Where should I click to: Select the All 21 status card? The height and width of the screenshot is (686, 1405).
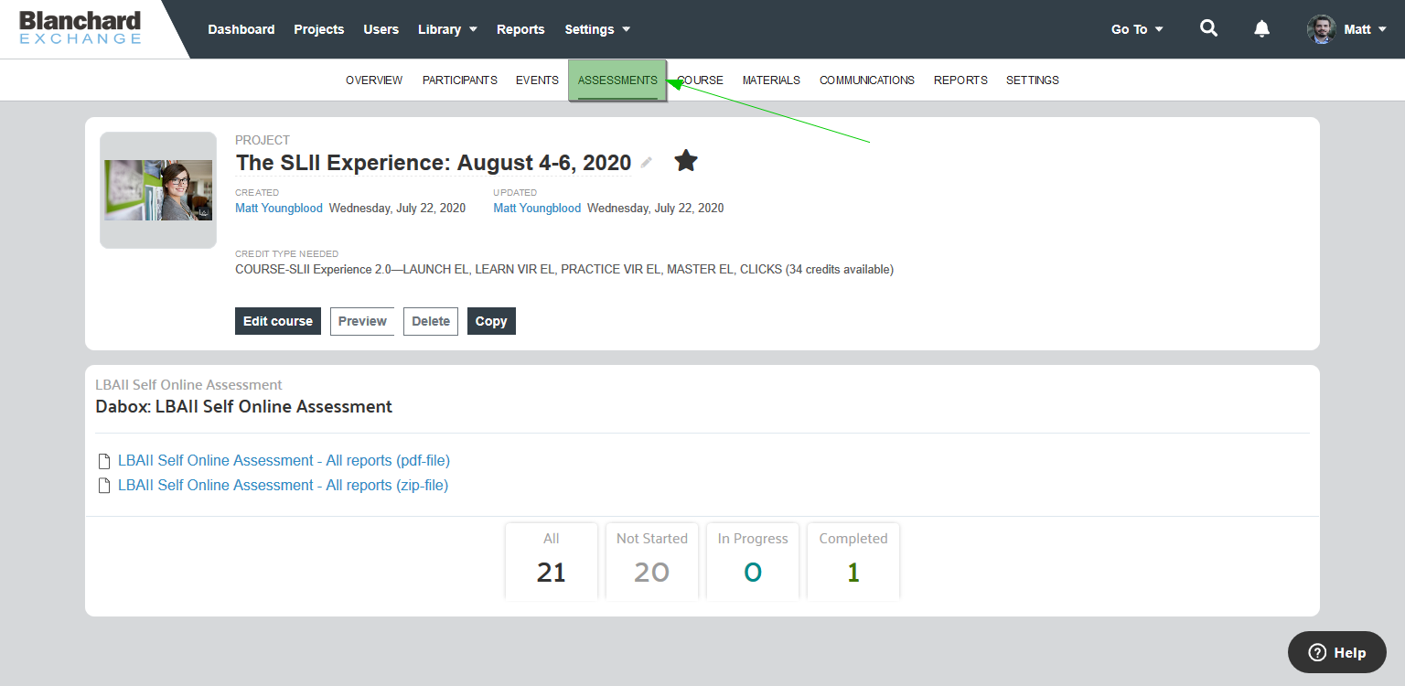click(552, 561)
